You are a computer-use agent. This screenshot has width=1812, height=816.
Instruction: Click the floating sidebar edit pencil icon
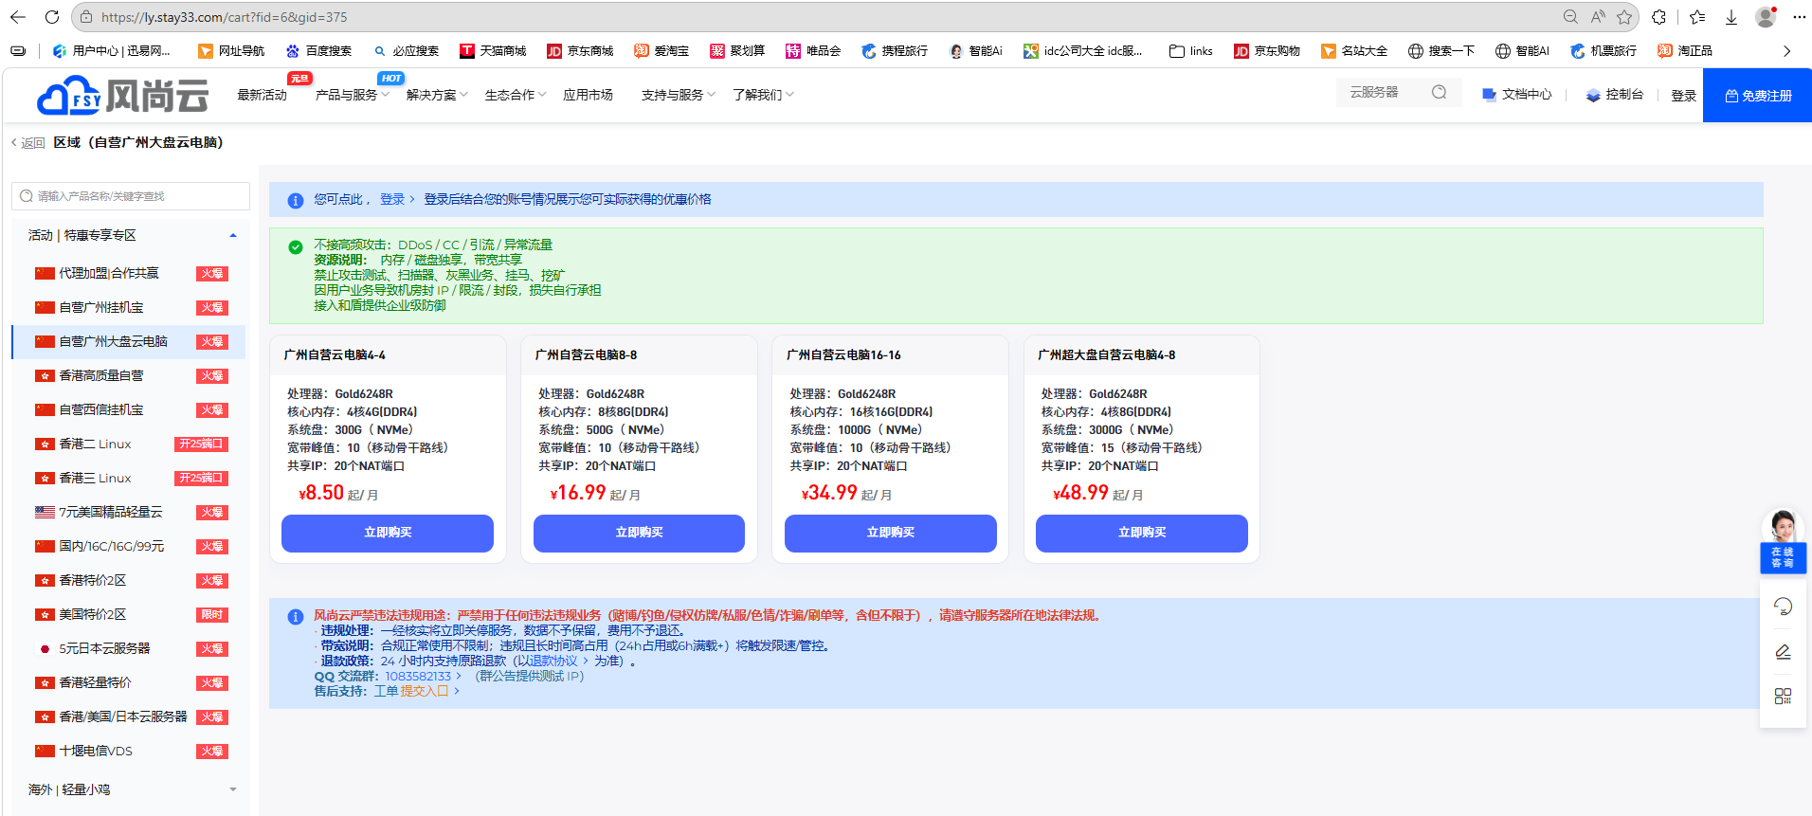[1783, 652]
